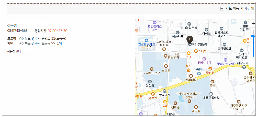Click the IBK 기업은행 bank icon
The width and height of the screenshot is (257, 117).
point(245,22)
